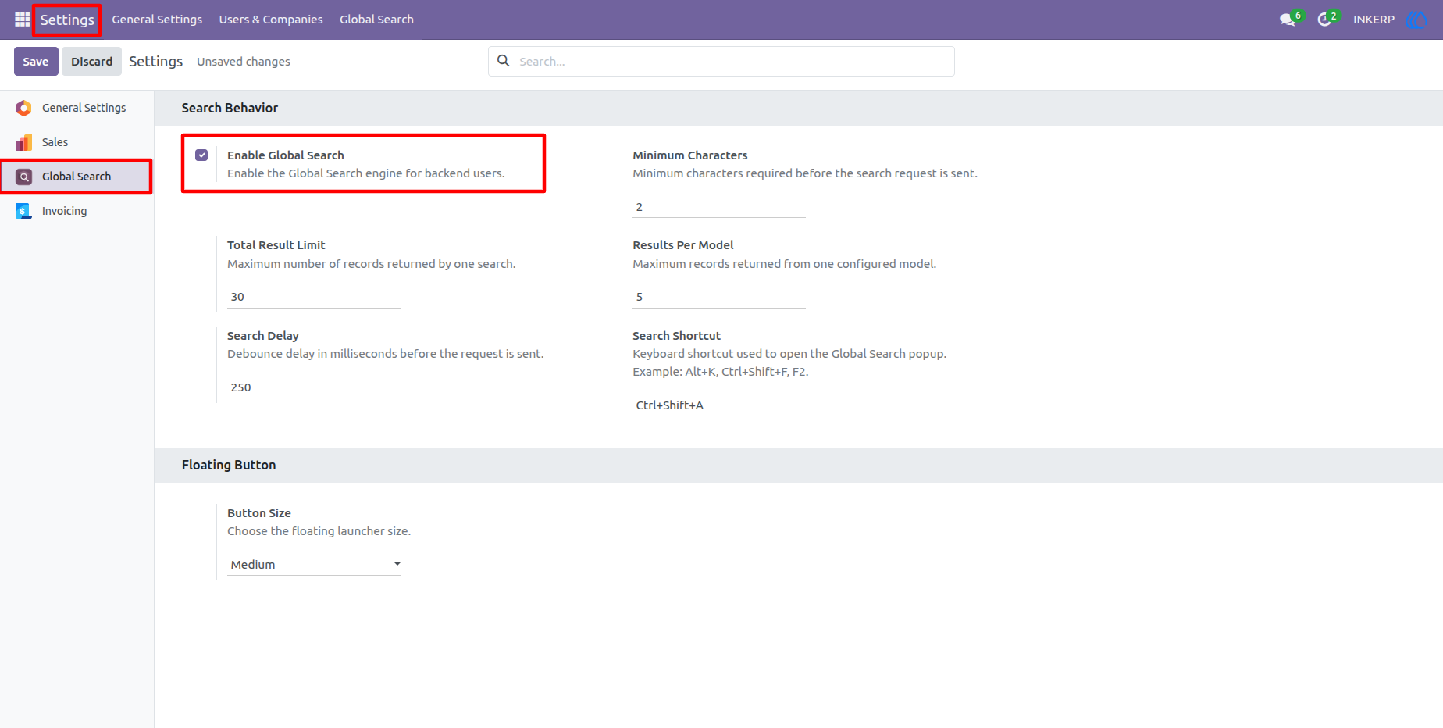1443x728 pixels.
Task: Open the conversations chat bubble icon
Action: click(1288, 20)
